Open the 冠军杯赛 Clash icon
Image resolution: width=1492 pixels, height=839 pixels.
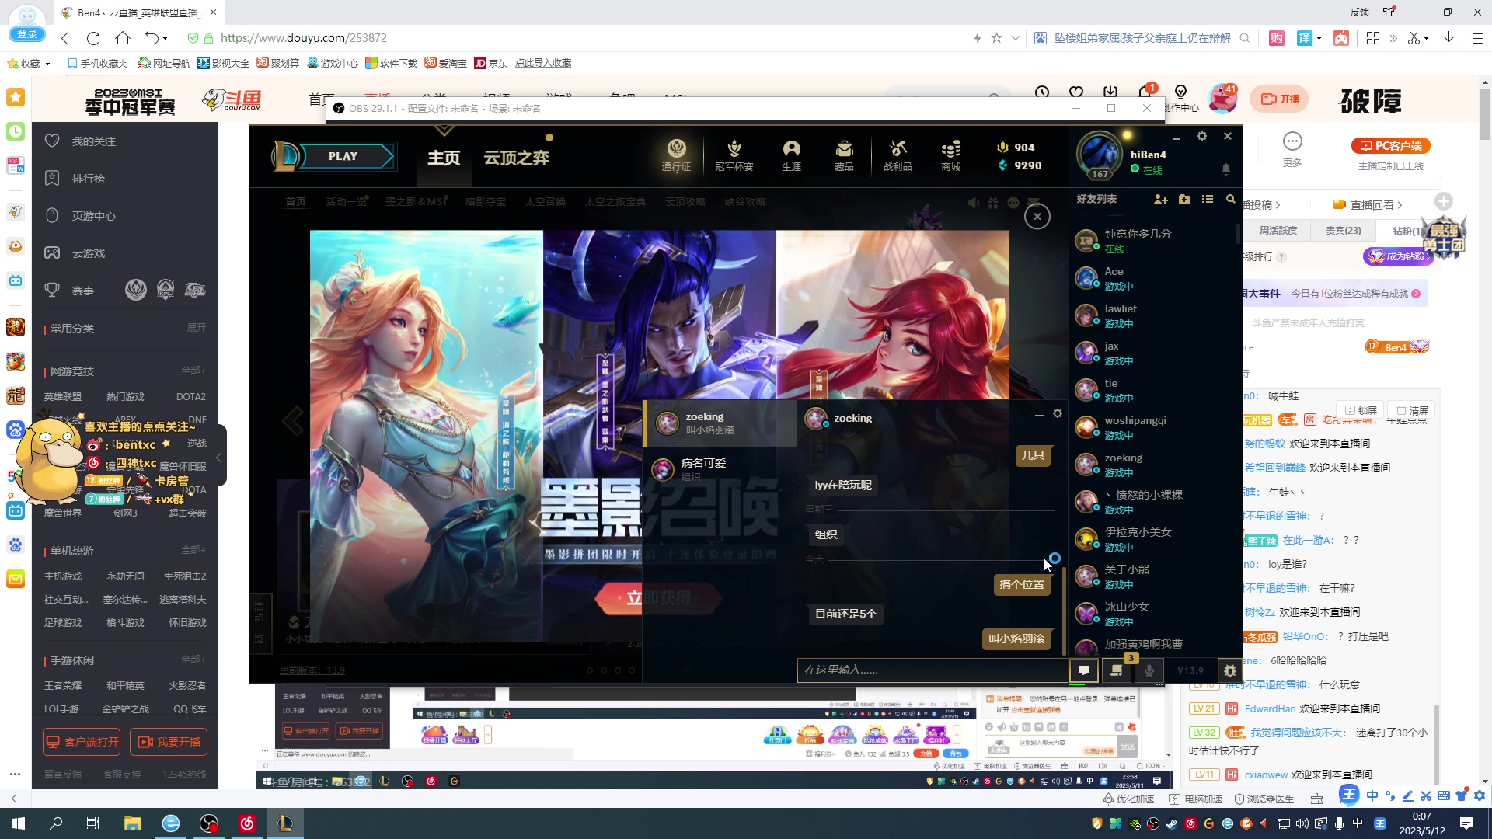point(734,155)
